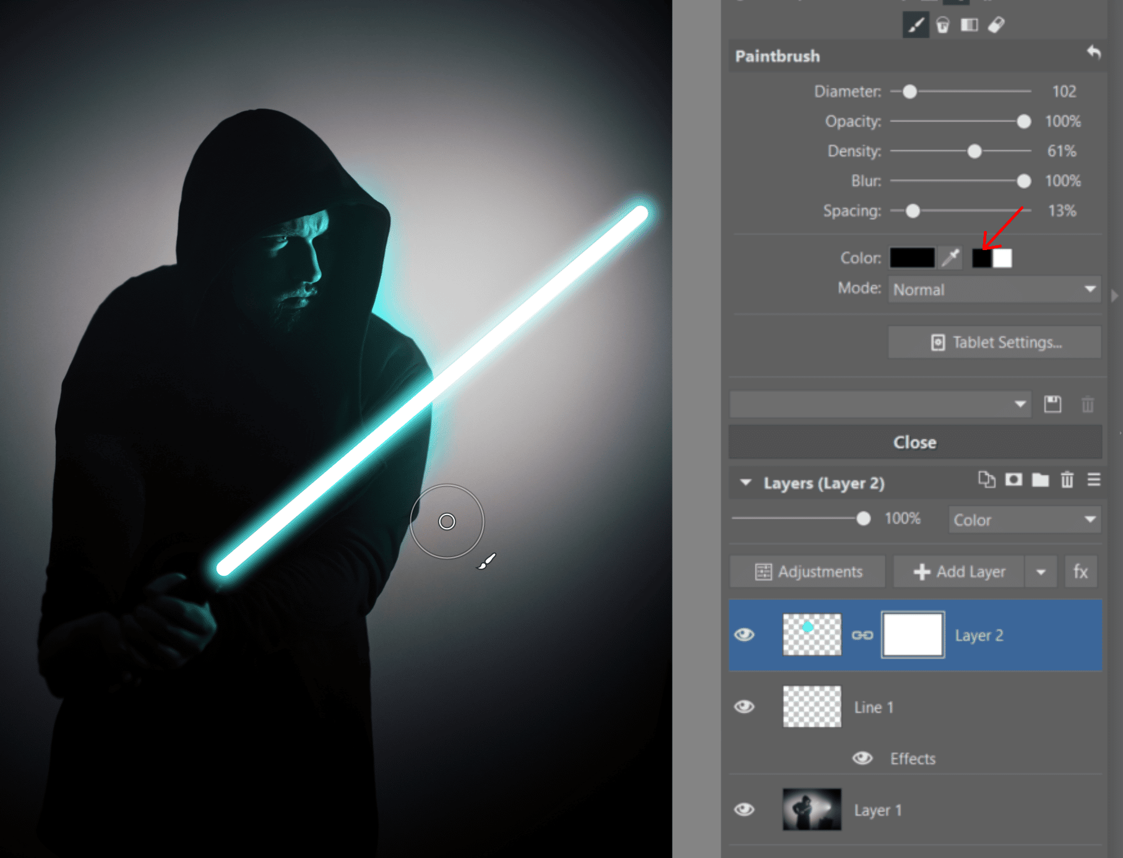Select the Eraser tool icon
The height and width of the screenshot is (858, 1123).
pos(996,25)
